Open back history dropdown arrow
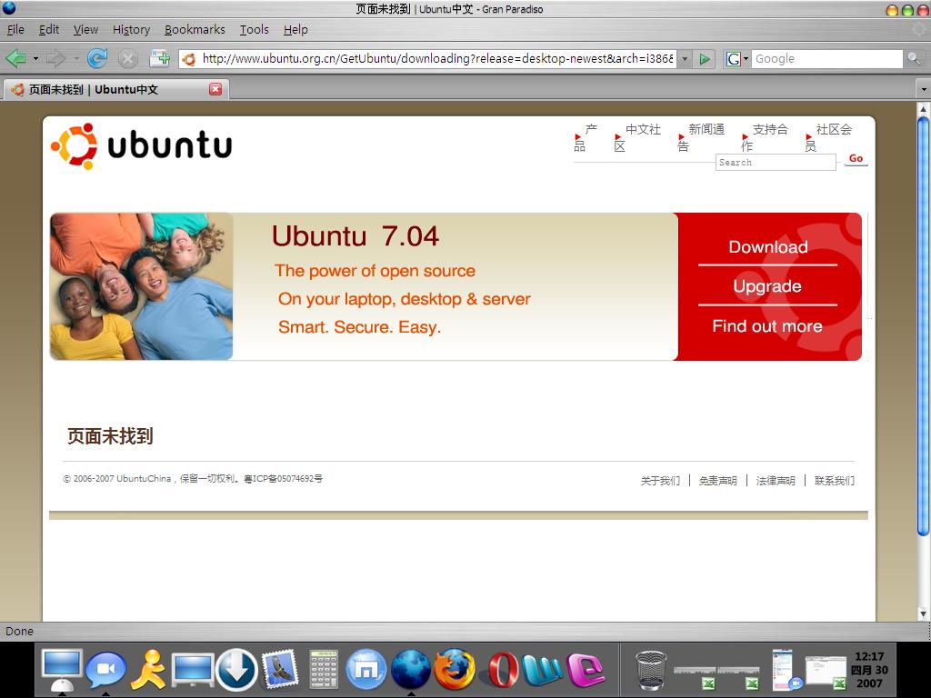 coord(35,59)
